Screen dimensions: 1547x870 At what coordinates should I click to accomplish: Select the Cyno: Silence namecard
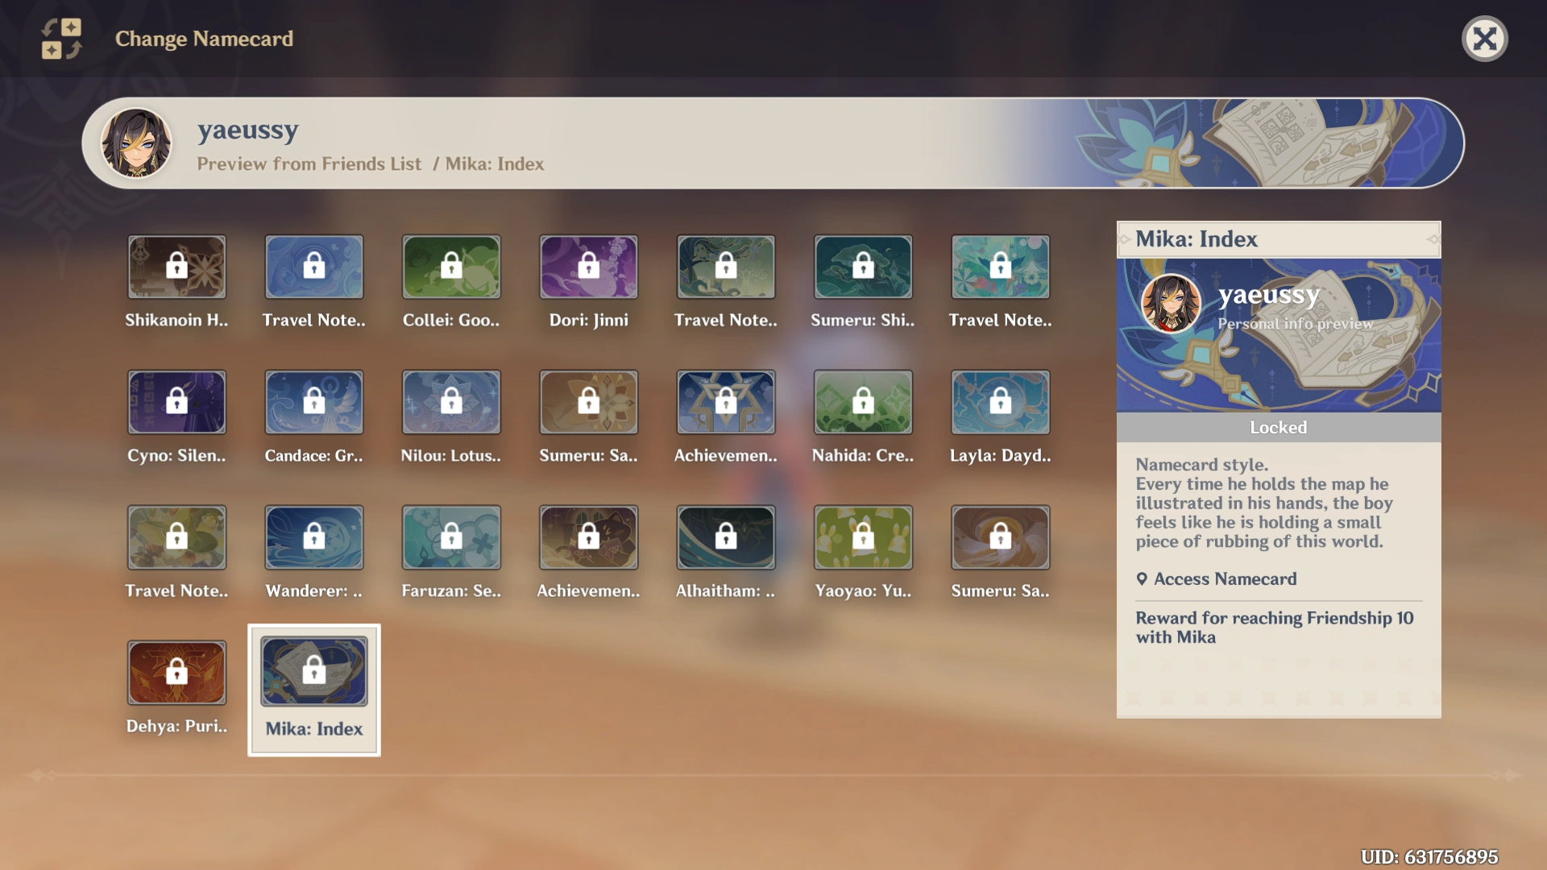(x=176, y=402)
